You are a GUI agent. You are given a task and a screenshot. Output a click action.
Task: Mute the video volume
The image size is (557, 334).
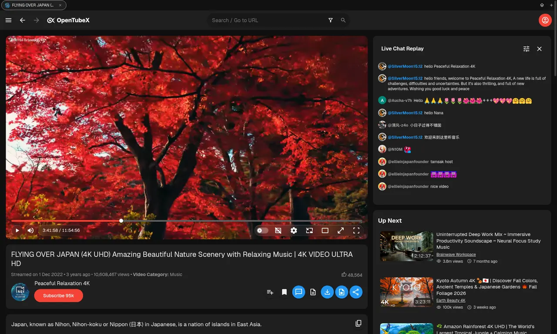[x=30, y=230]
